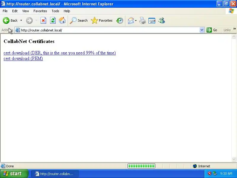Minimize the Internet Explorer window
The height and width of the screenshot is (178, 237).
tap(220, 4)
